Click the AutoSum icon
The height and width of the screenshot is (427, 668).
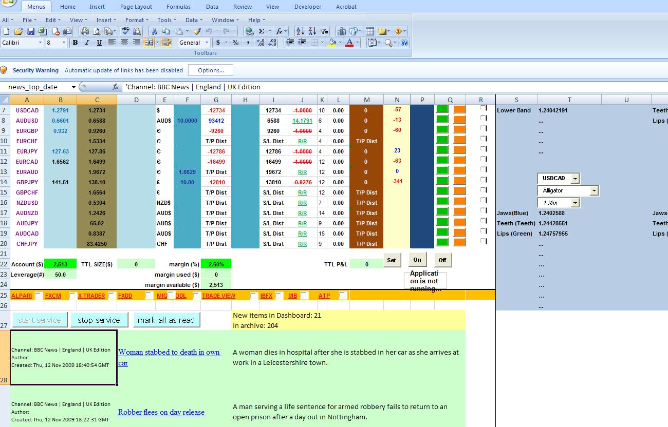click(262, 31)
